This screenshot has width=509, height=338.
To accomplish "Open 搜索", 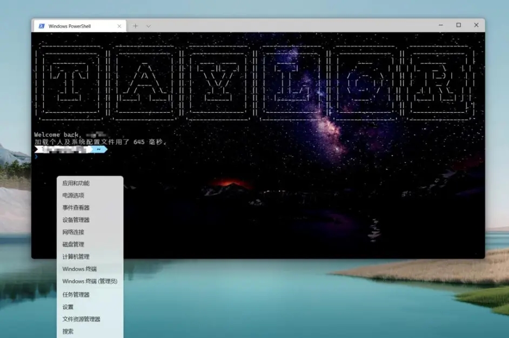I will tap(67, 331).
